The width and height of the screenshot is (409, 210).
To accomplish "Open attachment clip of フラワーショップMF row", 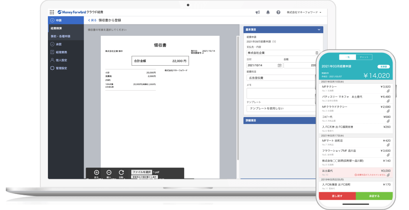I will pos(388,155).
